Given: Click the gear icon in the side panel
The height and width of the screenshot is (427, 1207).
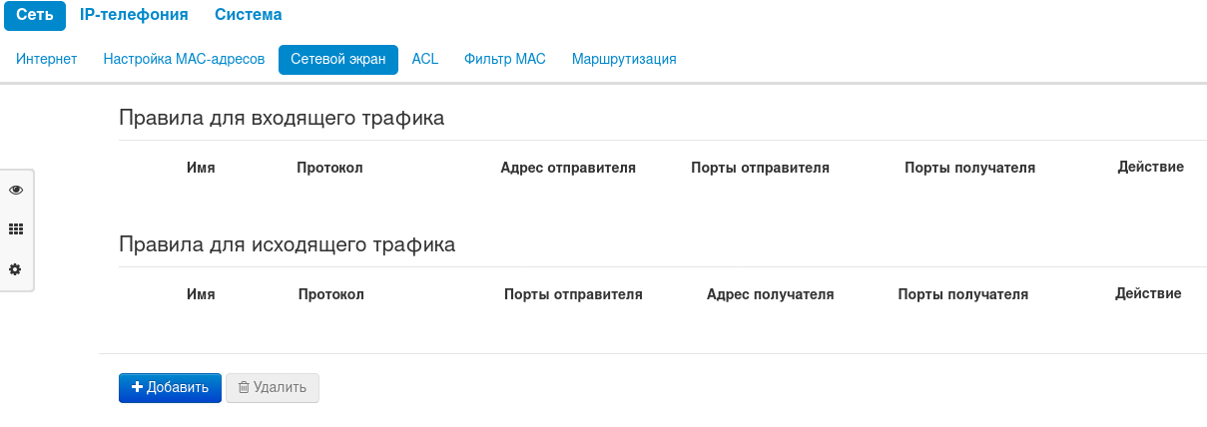Looking at the screenshot, I should (16, 269).
